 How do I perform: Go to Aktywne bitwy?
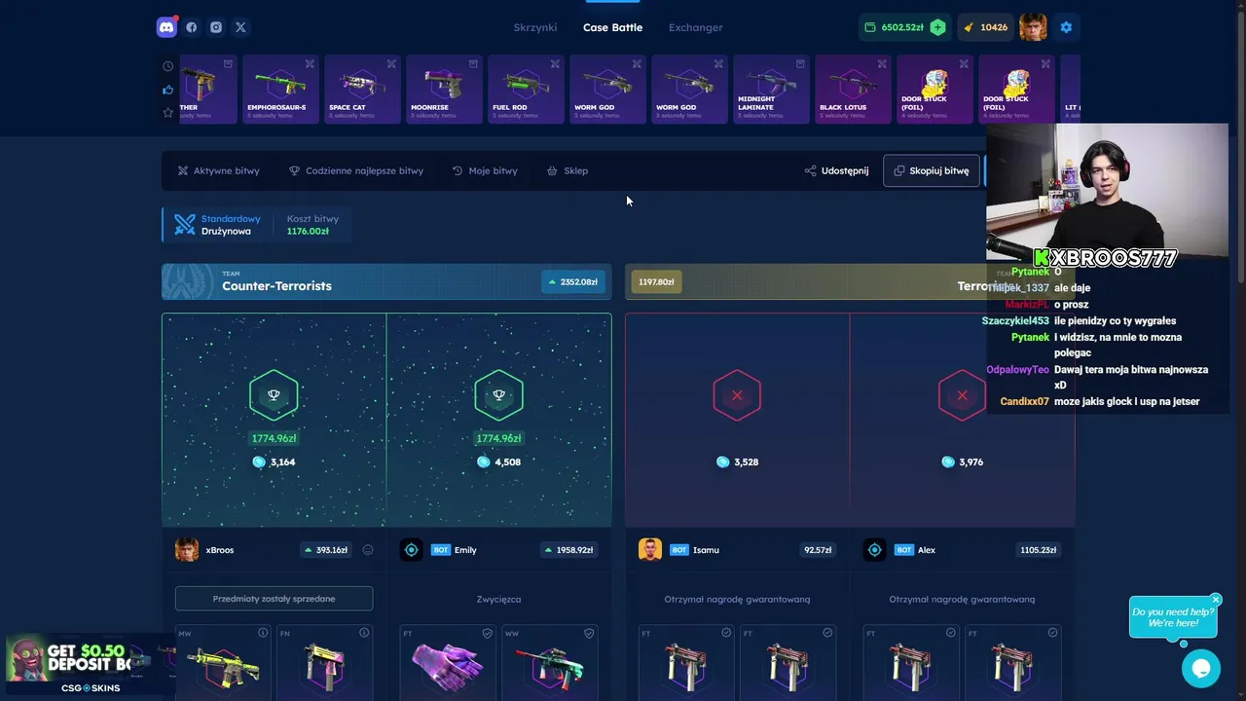(x=218, y=170)
